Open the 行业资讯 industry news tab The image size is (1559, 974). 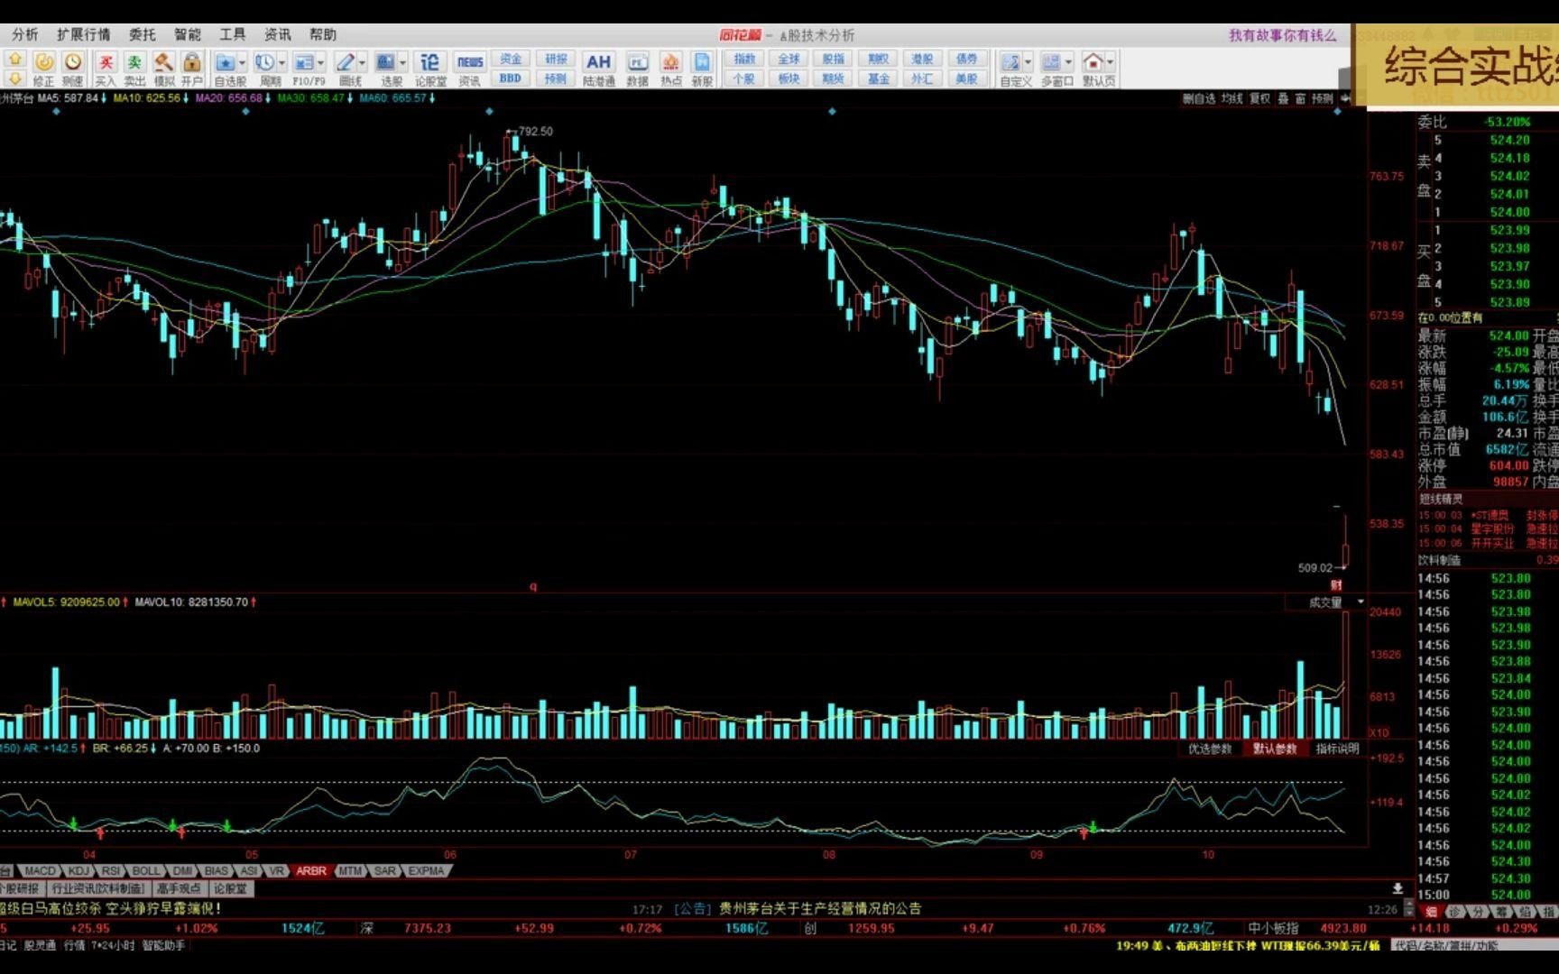coord(98,889)
